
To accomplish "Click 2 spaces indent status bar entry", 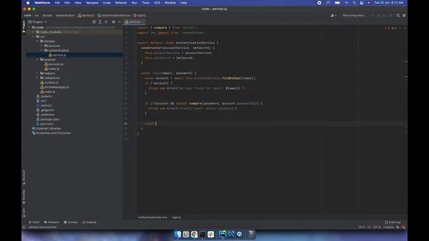I will point(389,227).
